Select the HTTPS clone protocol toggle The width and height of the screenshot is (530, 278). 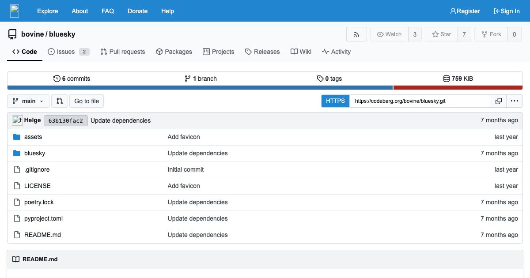click(335, 101)
